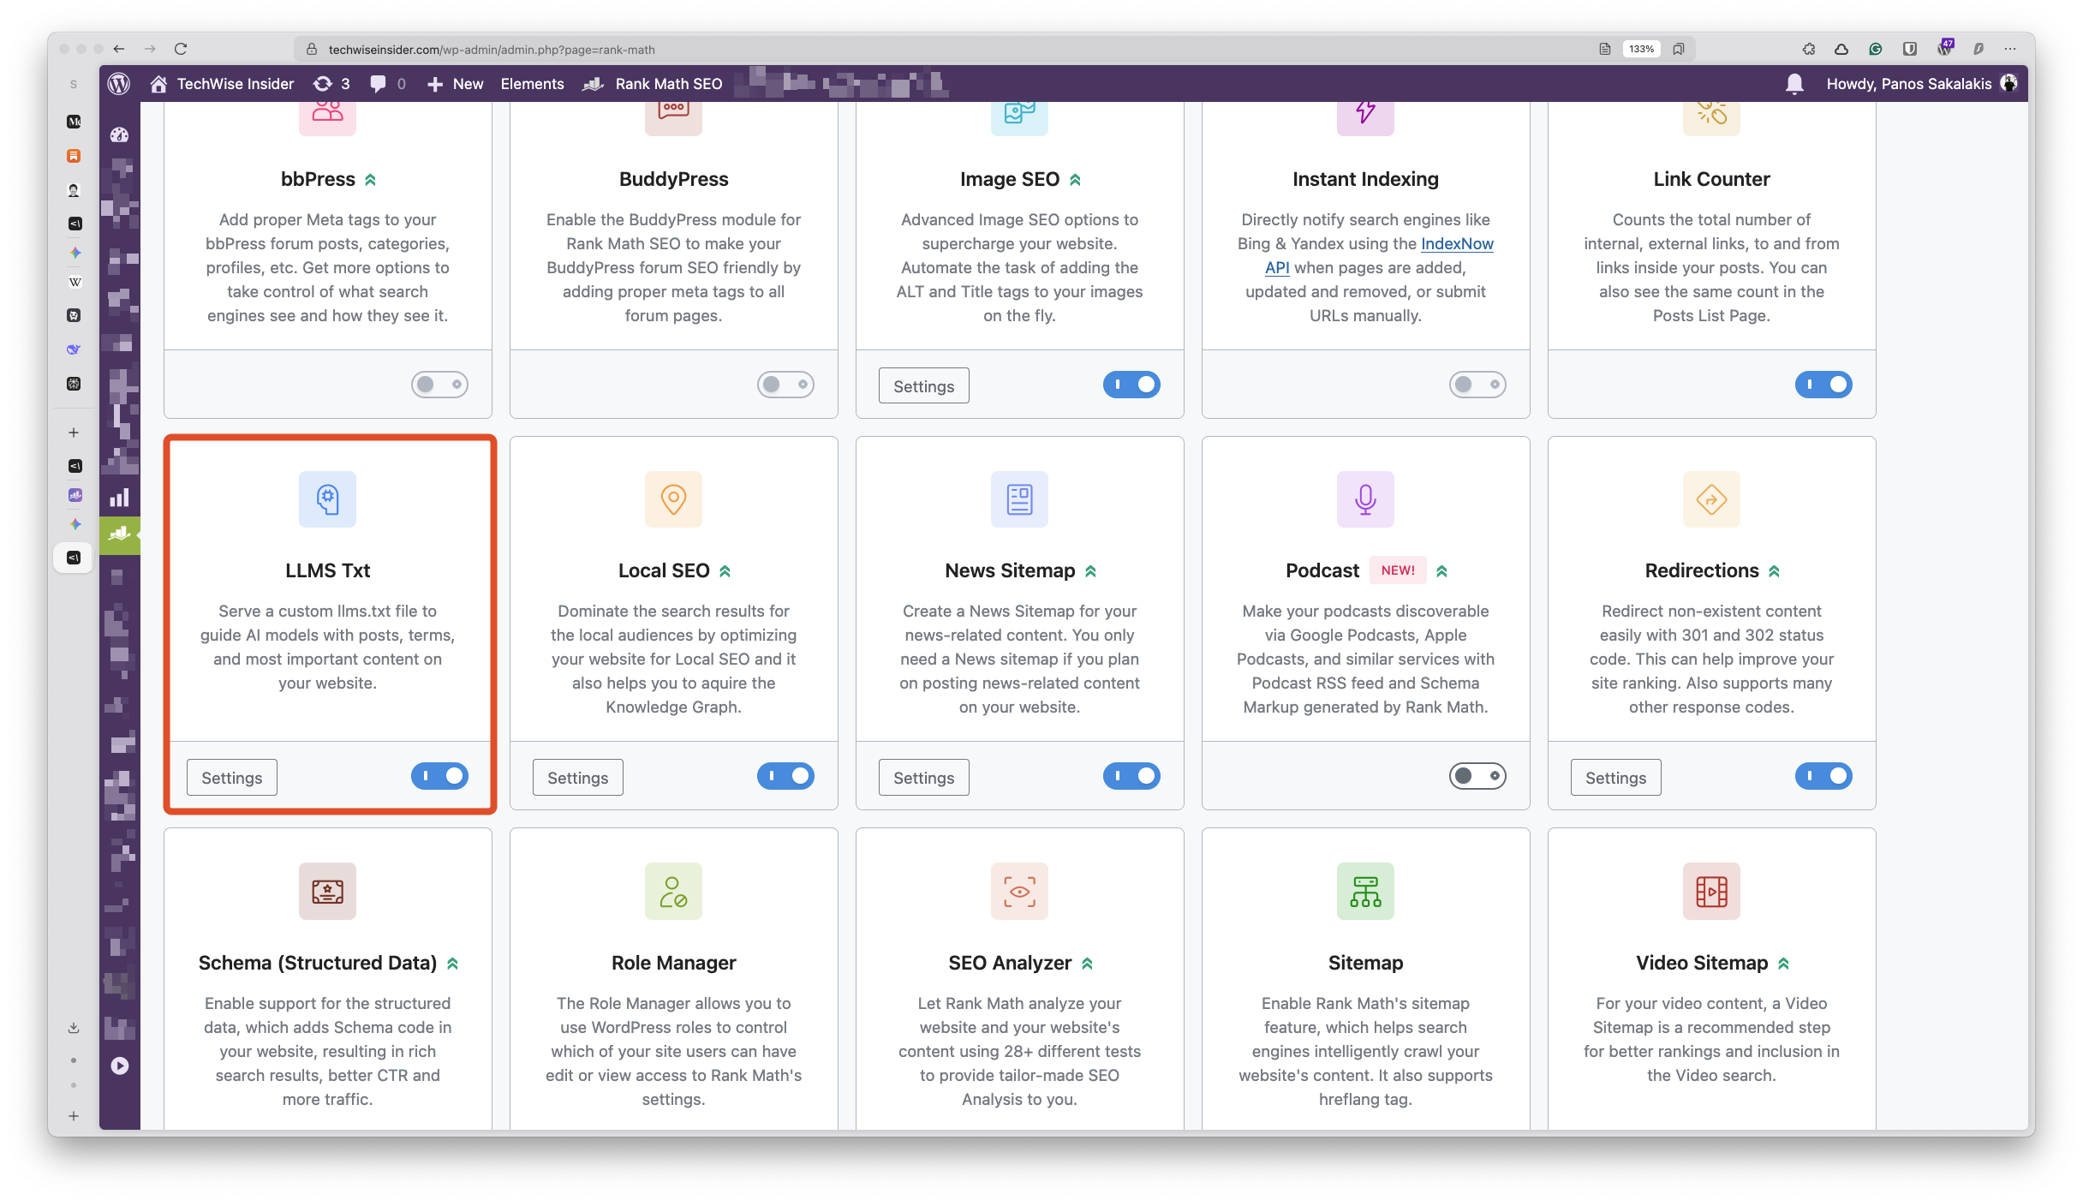Click the Video Sitemap film icon
Viewport: 2083px width, 1200px height.
[1711, 891]
